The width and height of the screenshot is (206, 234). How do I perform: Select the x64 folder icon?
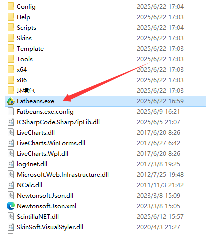click(11, 69)
